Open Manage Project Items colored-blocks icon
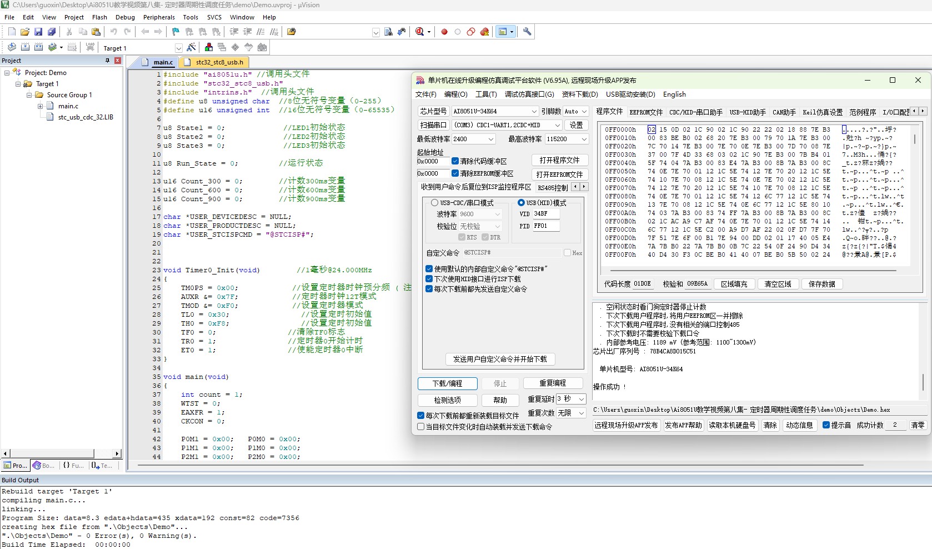This screenshot has height=549, width=932. (209, 47)
